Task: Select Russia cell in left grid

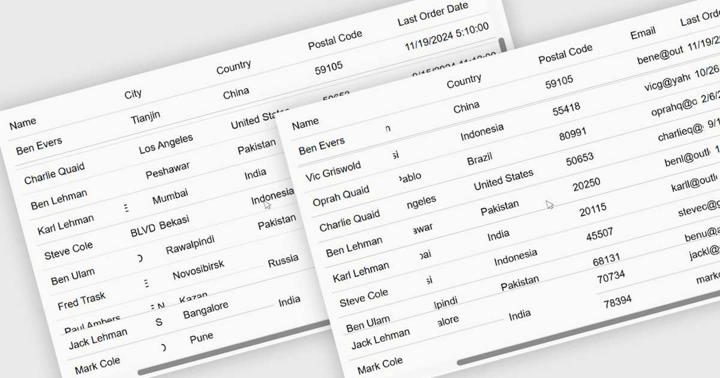Action: pyautogui.click(x=283, y=262)
